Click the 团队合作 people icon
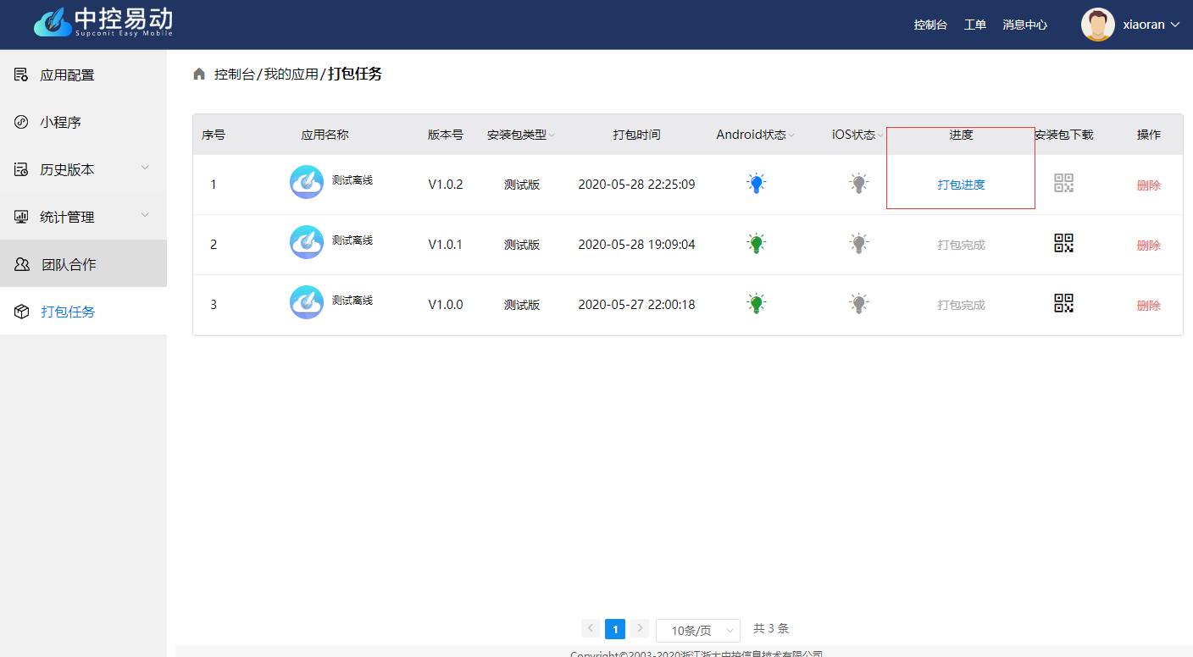Image resolution: width=1193 pixels, height=657 pixels. point(22,264)
